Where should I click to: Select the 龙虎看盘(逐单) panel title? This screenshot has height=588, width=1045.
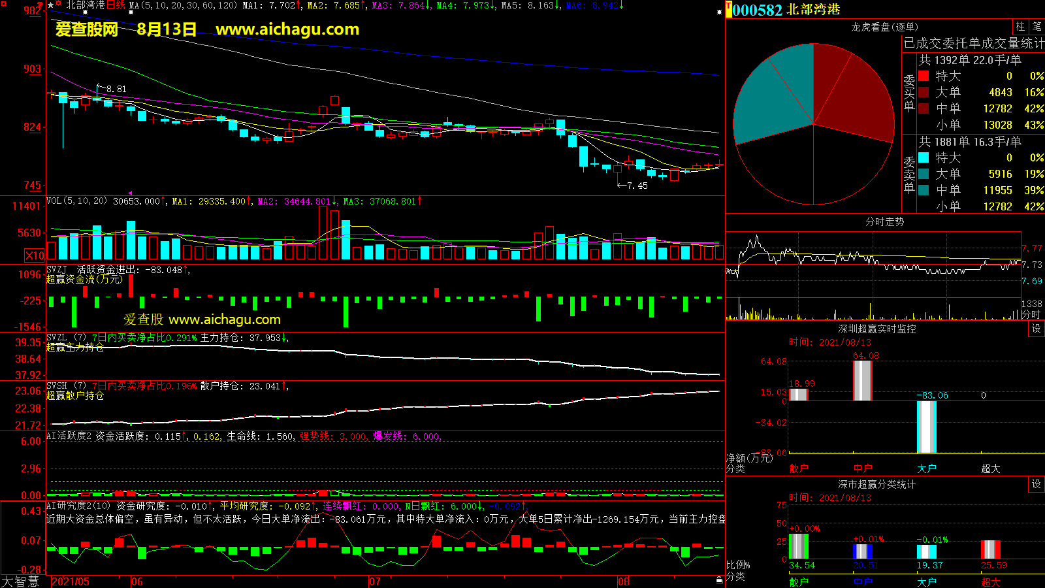coord(884,27)
